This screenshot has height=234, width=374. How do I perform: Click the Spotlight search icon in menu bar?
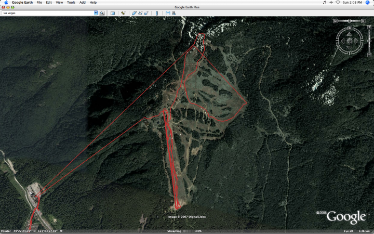(x=368, y=3)
